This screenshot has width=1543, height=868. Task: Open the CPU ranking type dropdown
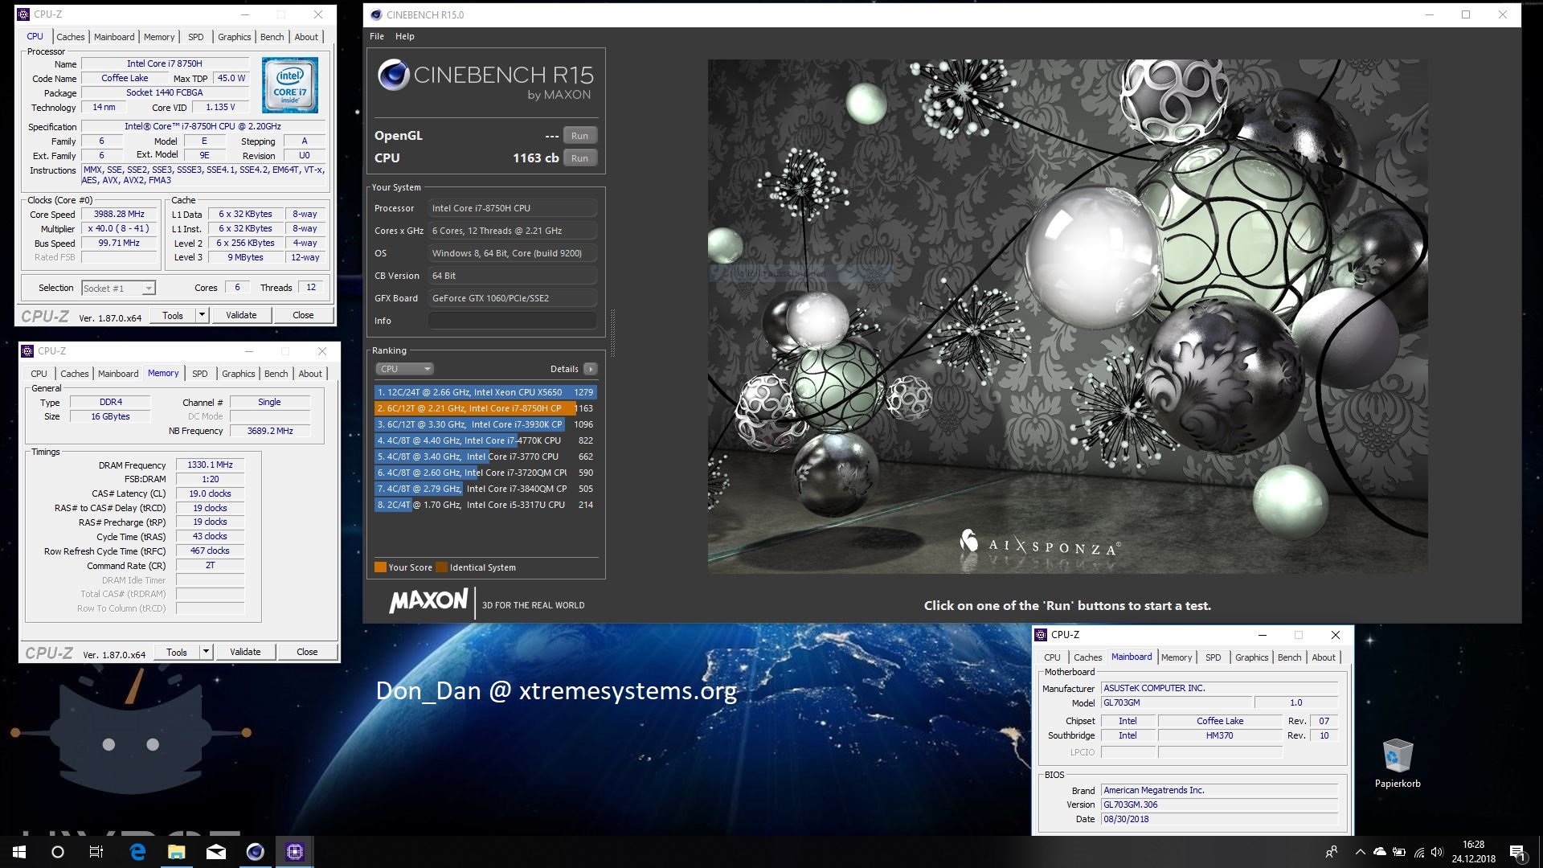tap(404, 369)
